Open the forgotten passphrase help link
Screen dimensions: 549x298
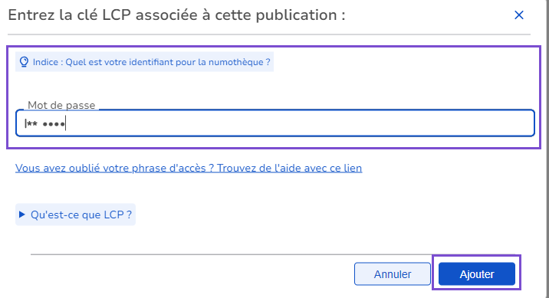[189, 169]
